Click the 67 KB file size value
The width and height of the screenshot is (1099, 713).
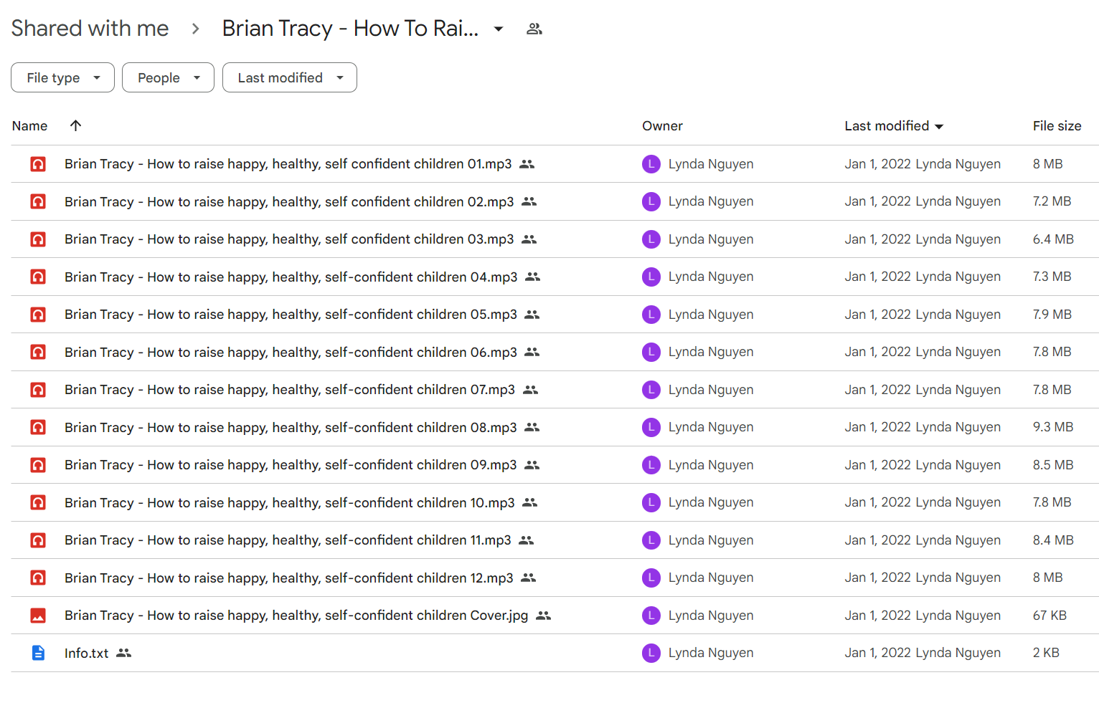click(1050, 616)
